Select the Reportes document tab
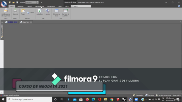Screen dimensions: 182x102 [24, 22]
